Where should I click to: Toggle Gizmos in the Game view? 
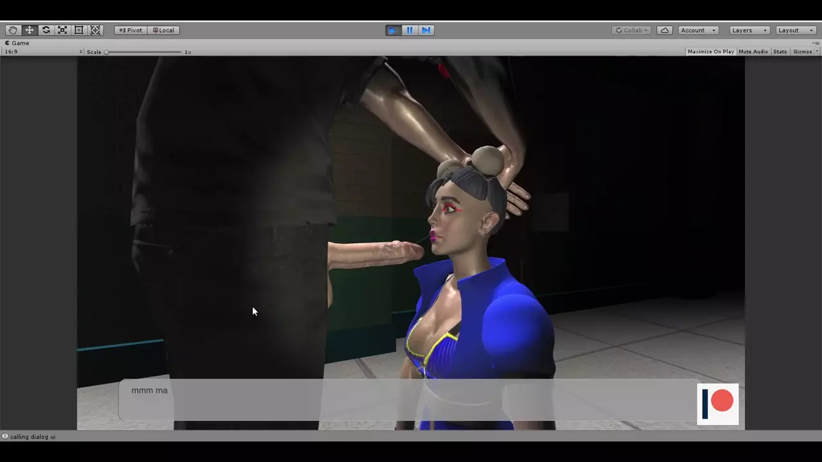click(802, 52)
